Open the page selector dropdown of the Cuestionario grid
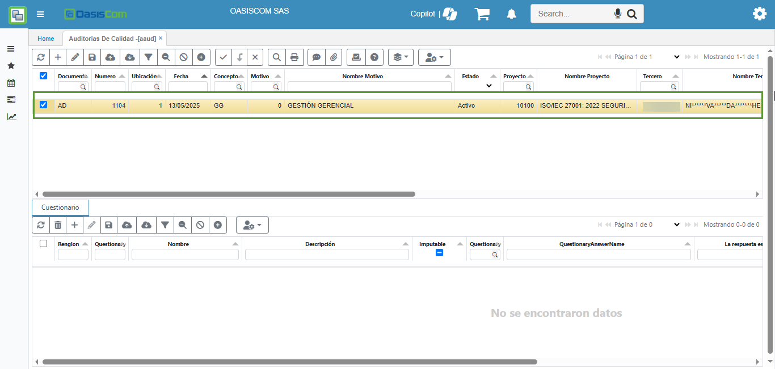The height and width of the screenshot is (369, 775). pyautogui.click(x=676, y=224)
